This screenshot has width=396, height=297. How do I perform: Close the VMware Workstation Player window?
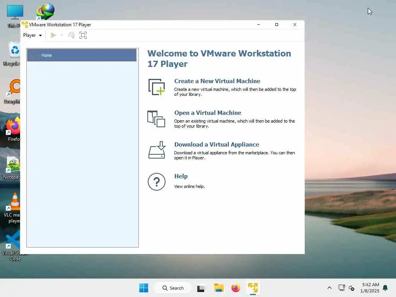tap(295, 24)
